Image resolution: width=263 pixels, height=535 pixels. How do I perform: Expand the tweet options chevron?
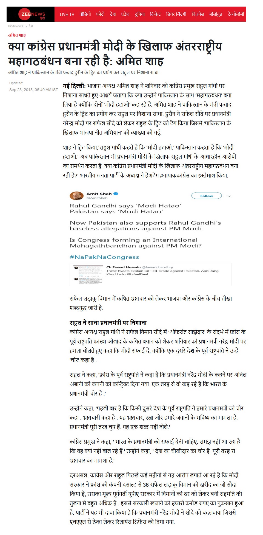click(230, 196)
